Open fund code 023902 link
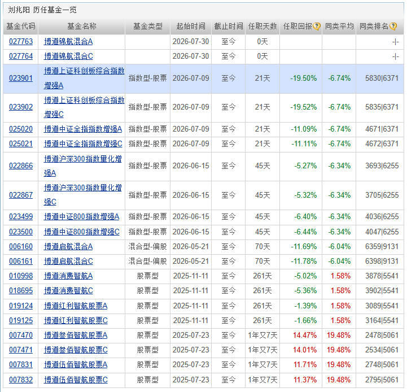Viewport: 407px width, 392px height. click(21, 107)
